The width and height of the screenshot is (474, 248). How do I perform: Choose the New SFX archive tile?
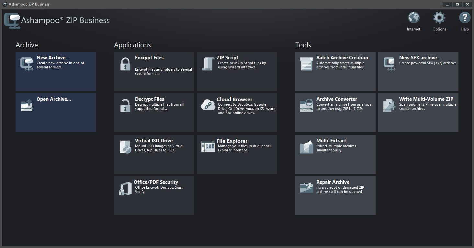pos(418,71)
